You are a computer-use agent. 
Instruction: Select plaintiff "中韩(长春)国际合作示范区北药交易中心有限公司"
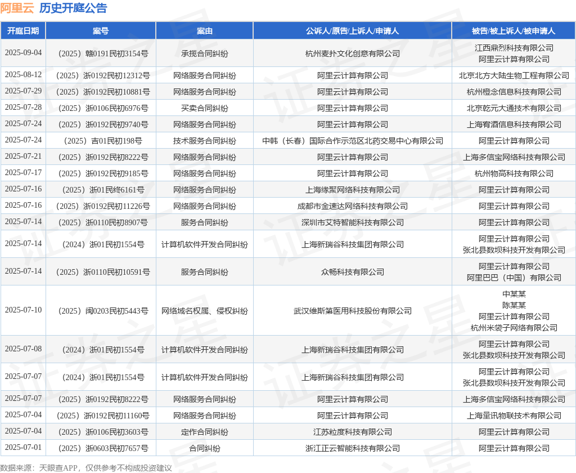(x=352, y=141)
